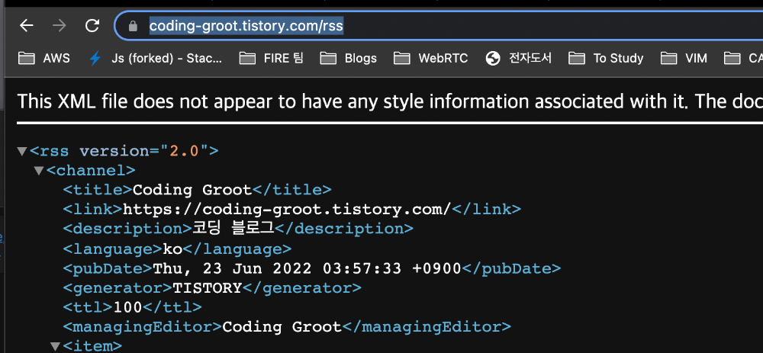
Task: Click the XML style information notice text
Action: 390,101
